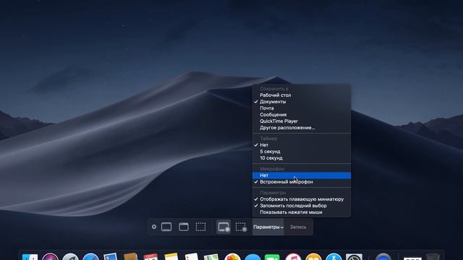The image size is (463, 260).
Task: Select Встроенный микрофон
Action: [302, 182]
